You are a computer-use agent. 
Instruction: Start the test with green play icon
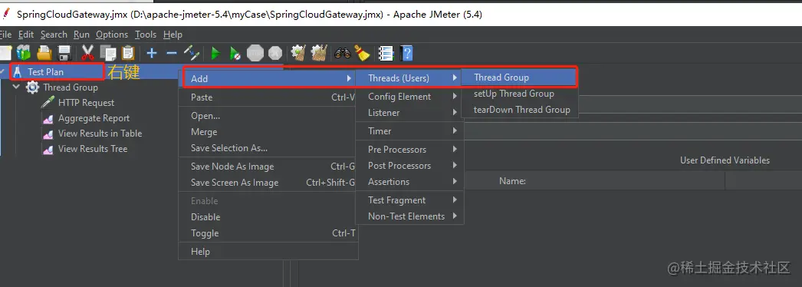[x=215, y=53]
